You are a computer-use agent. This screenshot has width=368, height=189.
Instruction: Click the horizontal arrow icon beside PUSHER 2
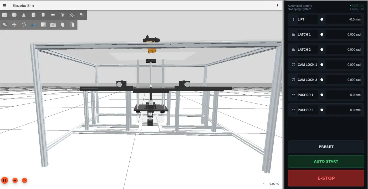(x=293, y=110)
